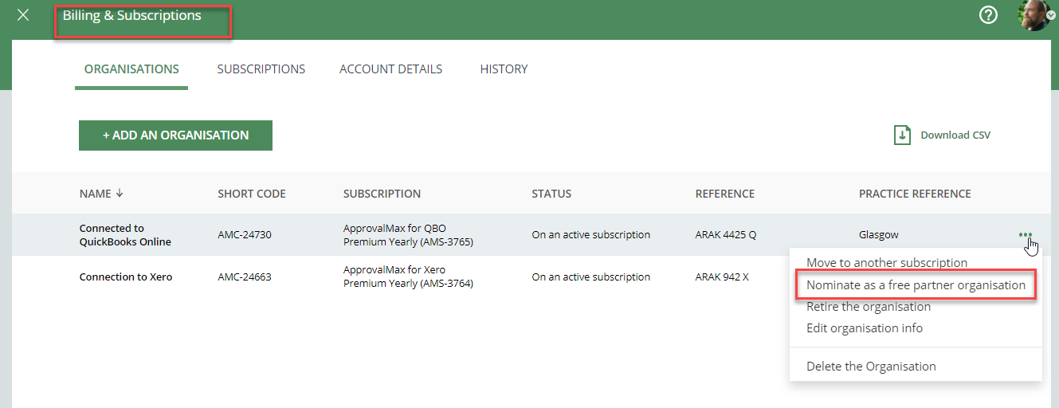The width and height of the screenshot is (1059, 408).
Task: Choose Retire the organisation option
Action: click(869, 307)
